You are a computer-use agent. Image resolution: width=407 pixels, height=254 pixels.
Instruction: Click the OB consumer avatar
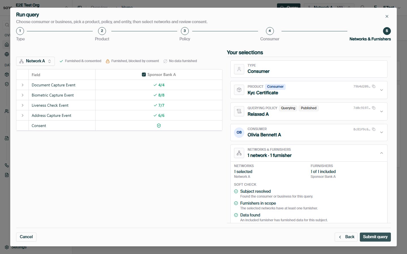[239, 132]
